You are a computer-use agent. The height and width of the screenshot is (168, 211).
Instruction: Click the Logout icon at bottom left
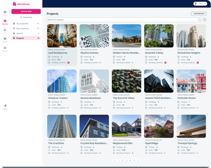pyautogui.click(x=5, y=105)
